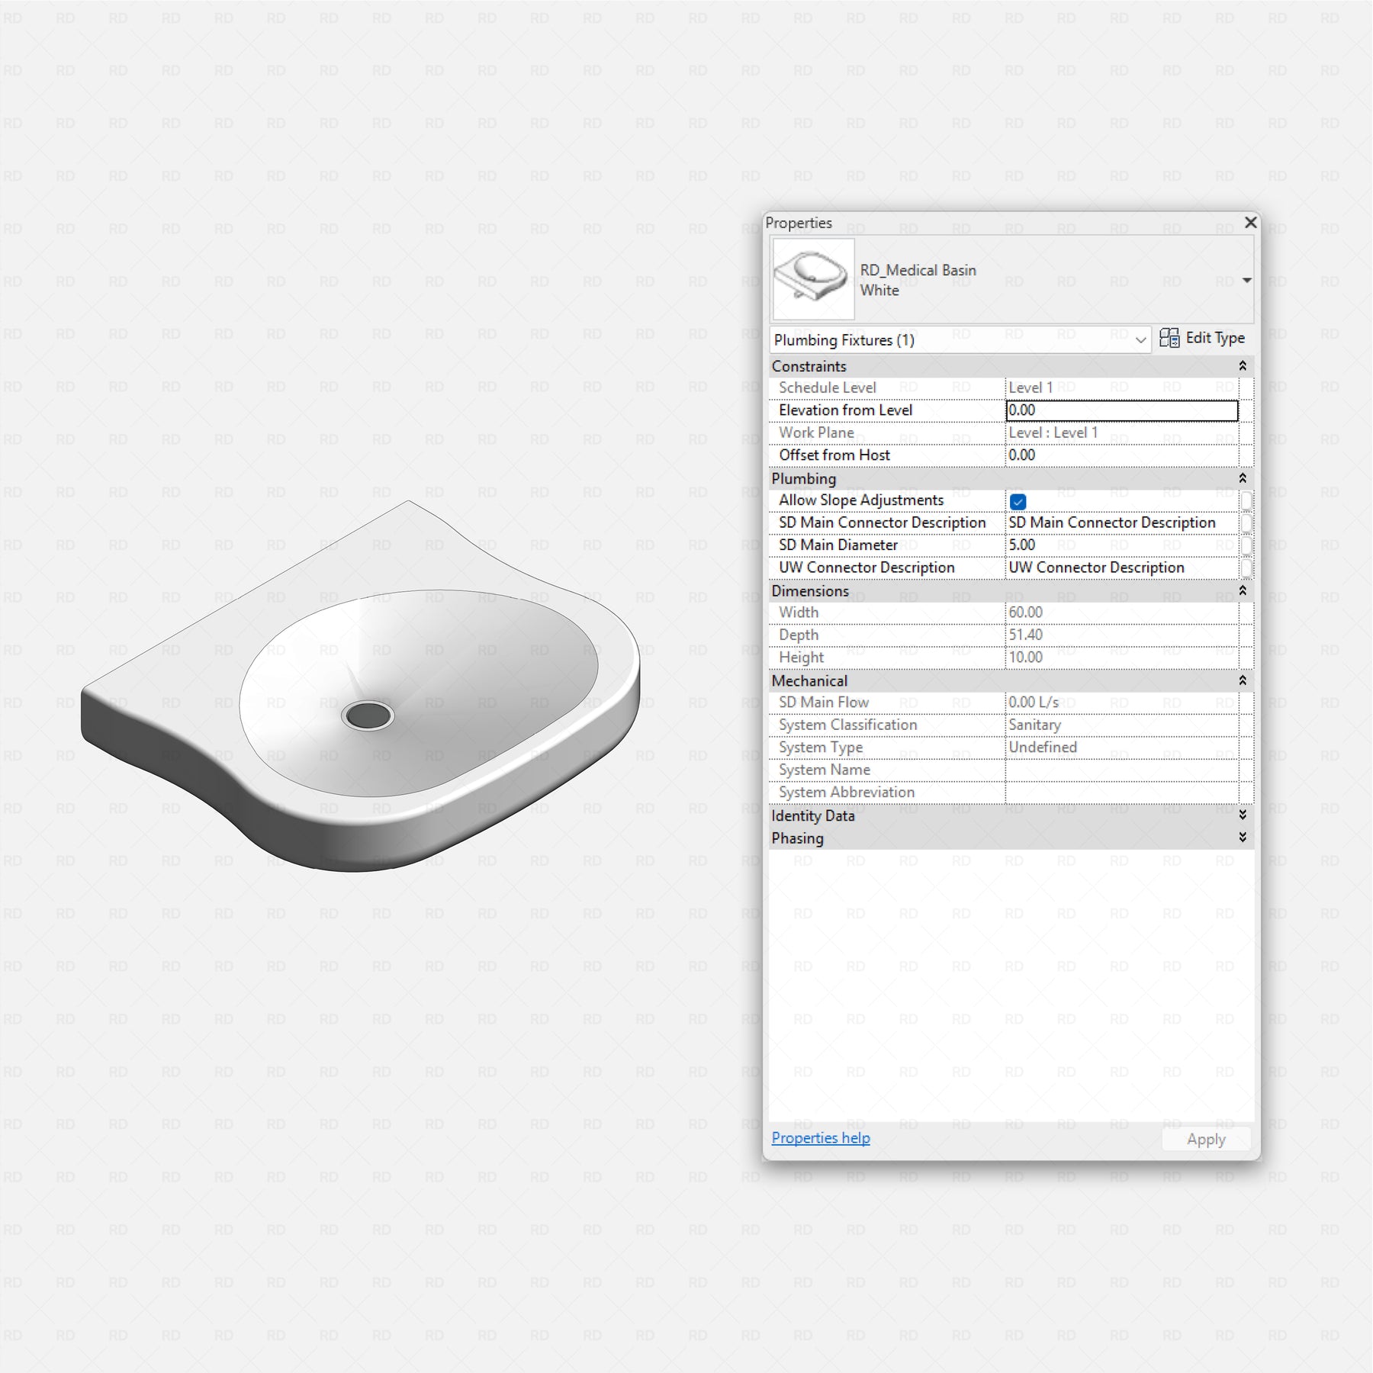
Task: Click the SD Main Connector Description value
Action: coord(1121,523)
